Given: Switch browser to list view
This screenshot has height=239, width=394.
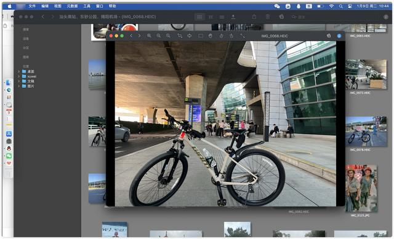Looking at the screenshot, I should (x=222, y=17).
